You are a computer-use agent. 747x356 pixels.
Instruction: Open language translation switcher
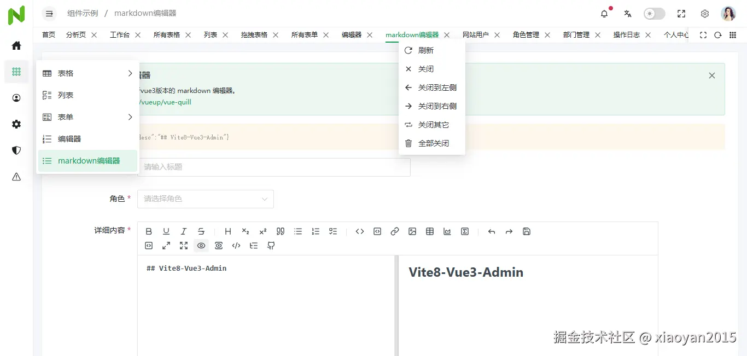pyautogui.click(x=628, y=14)
